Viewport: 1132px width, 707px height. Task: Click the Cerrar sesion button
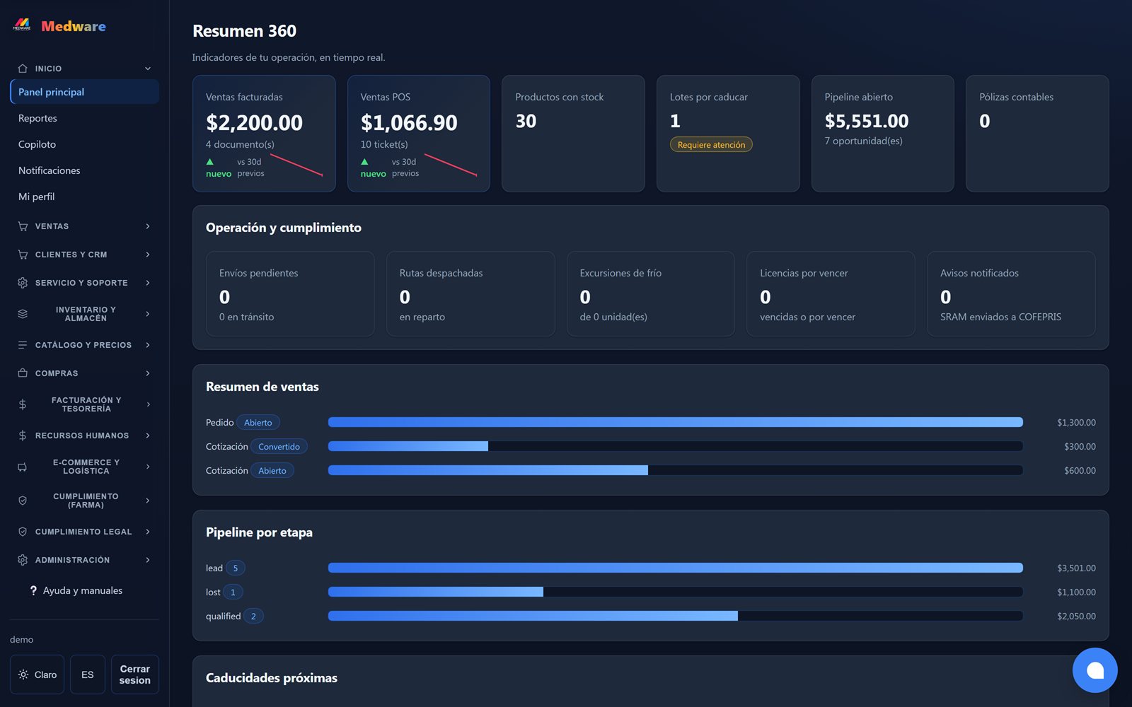pos(135,674)
